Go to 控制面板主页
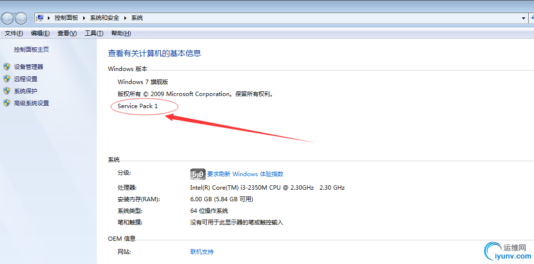The height and width of the screenshot is (264, 534). pyautogui.click(x=31, y=50)
